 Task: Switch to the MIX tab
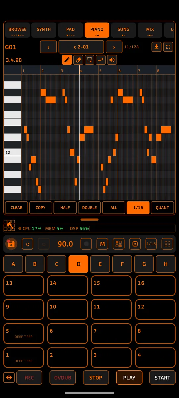click(x=150, y=30)
